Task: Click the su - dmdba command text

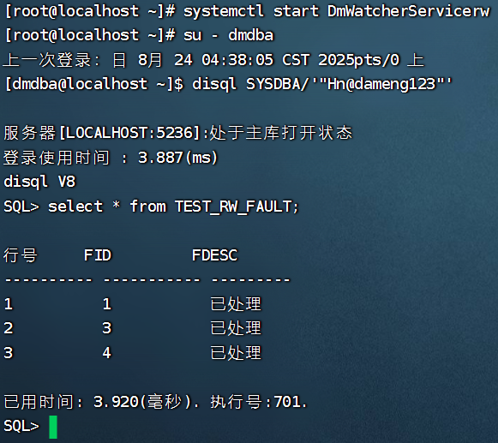Action: point(228,35)
